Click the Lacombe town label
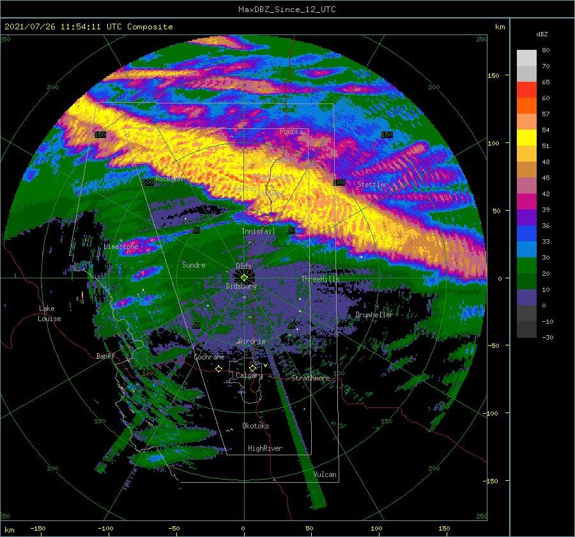 (x=276, y=160)
